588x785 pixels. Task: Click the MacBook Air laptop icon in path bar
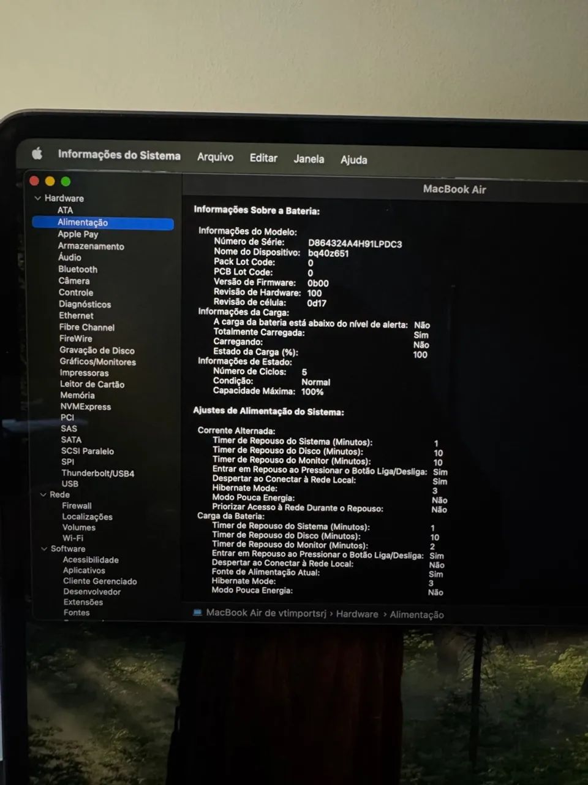click(x=197, y=612)
